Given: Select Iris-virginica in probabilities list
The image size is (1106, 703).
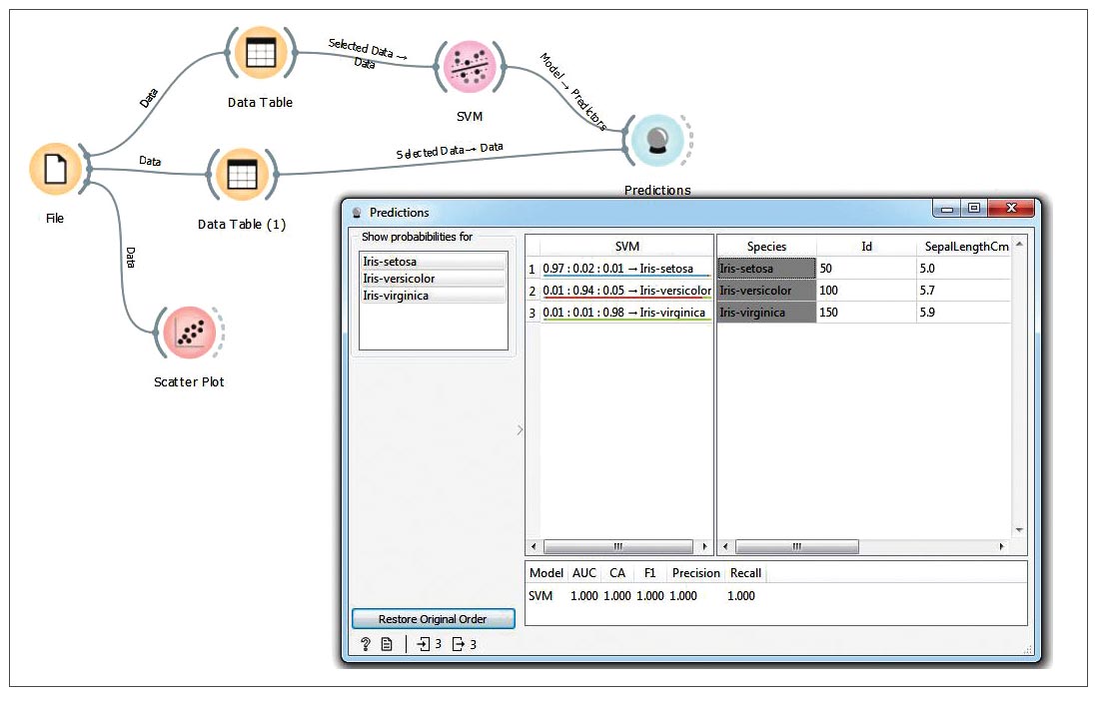Looking at the screenshot, I should click(433, 296).
